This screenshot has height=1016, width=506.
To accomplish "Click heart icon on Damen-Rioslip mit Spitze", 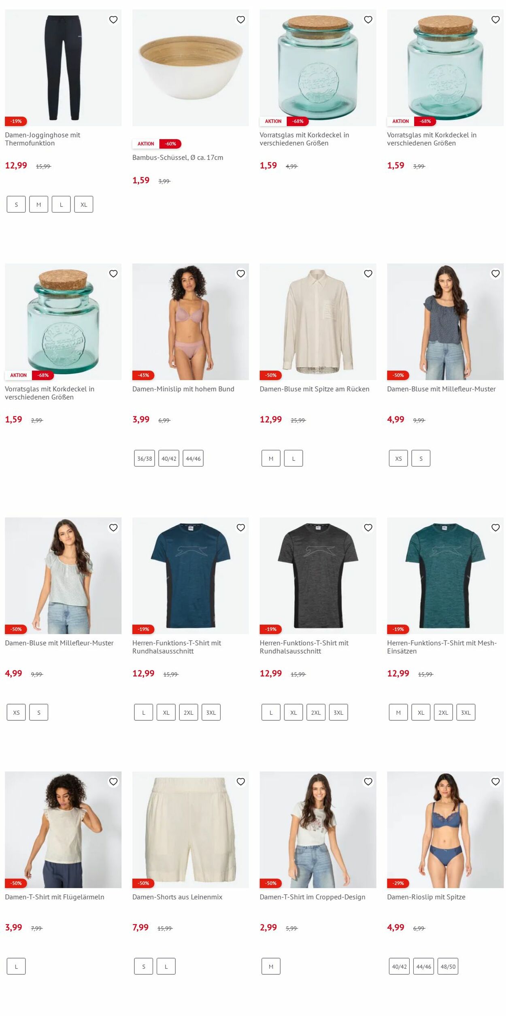I will point(495,782).
